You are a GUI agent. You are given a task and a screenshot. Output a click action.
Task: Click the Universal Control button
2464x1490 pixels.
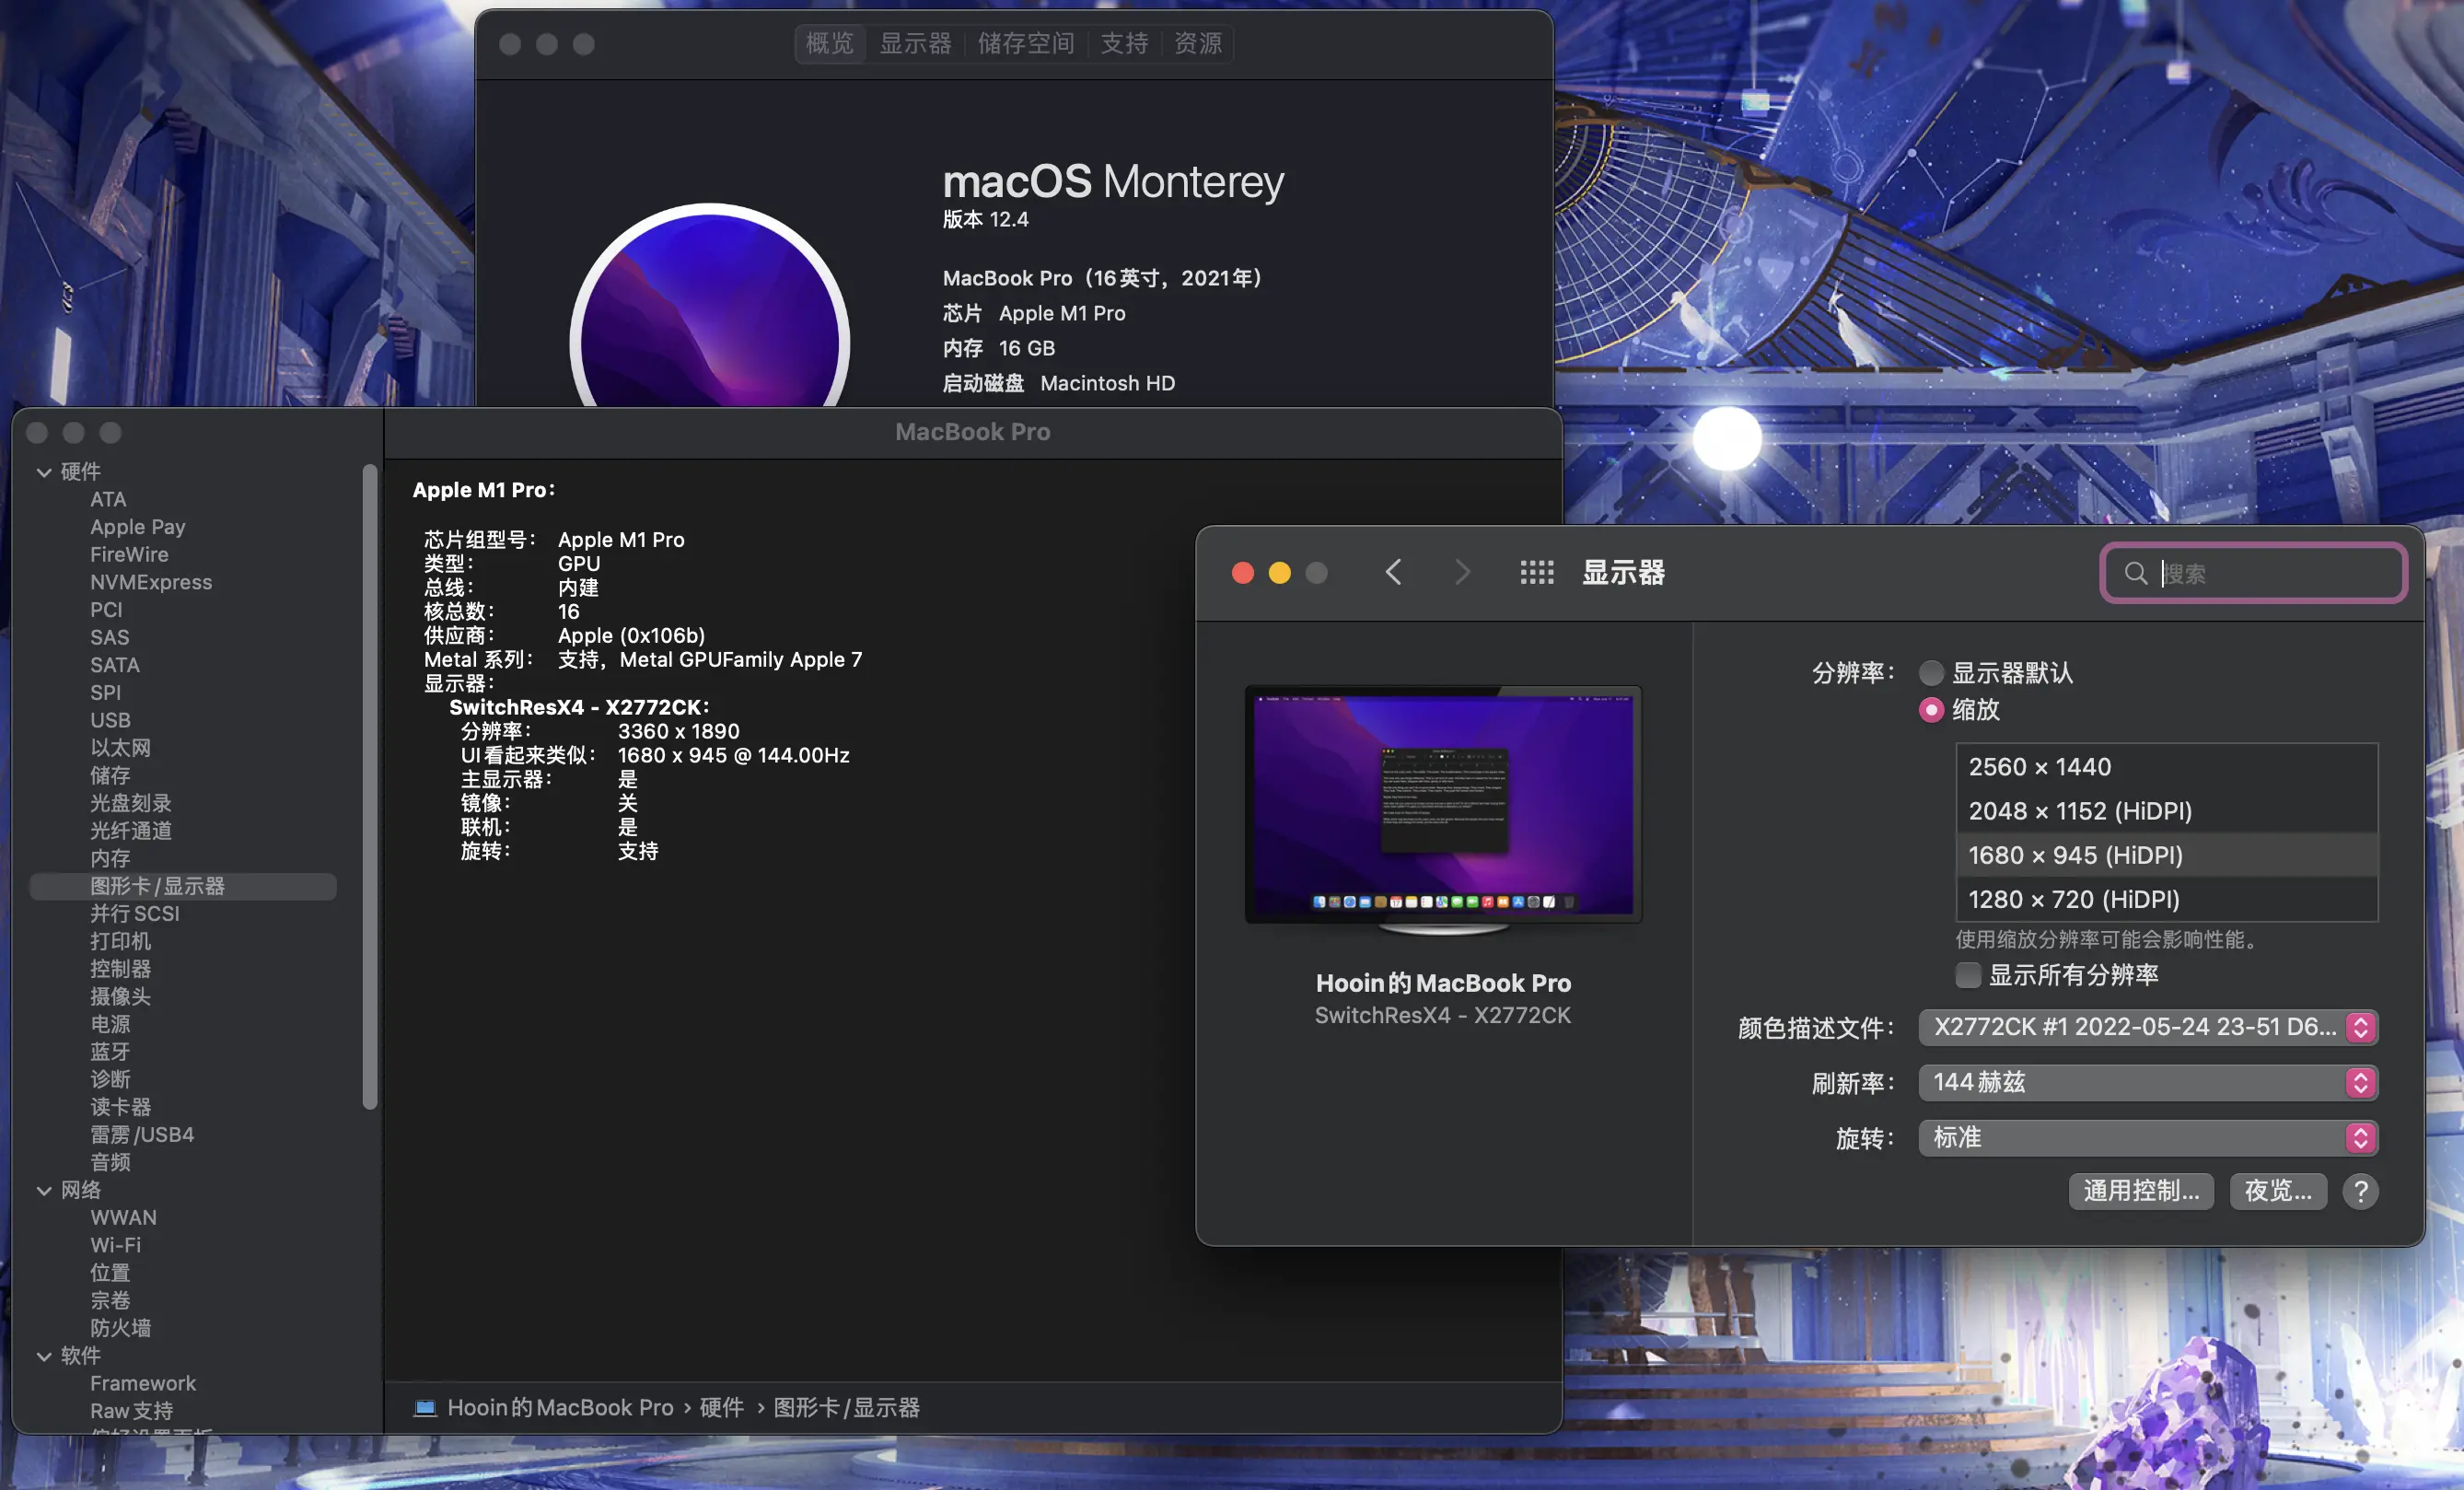click(x=2141, y=1191)
